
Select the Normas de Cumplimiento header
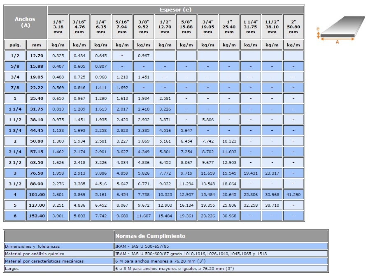point(221,236)
